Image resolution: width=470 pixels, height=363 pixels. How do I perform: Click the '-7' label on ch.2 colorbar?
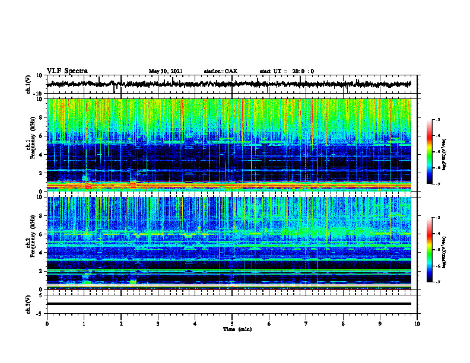click(x=438, y=282)
